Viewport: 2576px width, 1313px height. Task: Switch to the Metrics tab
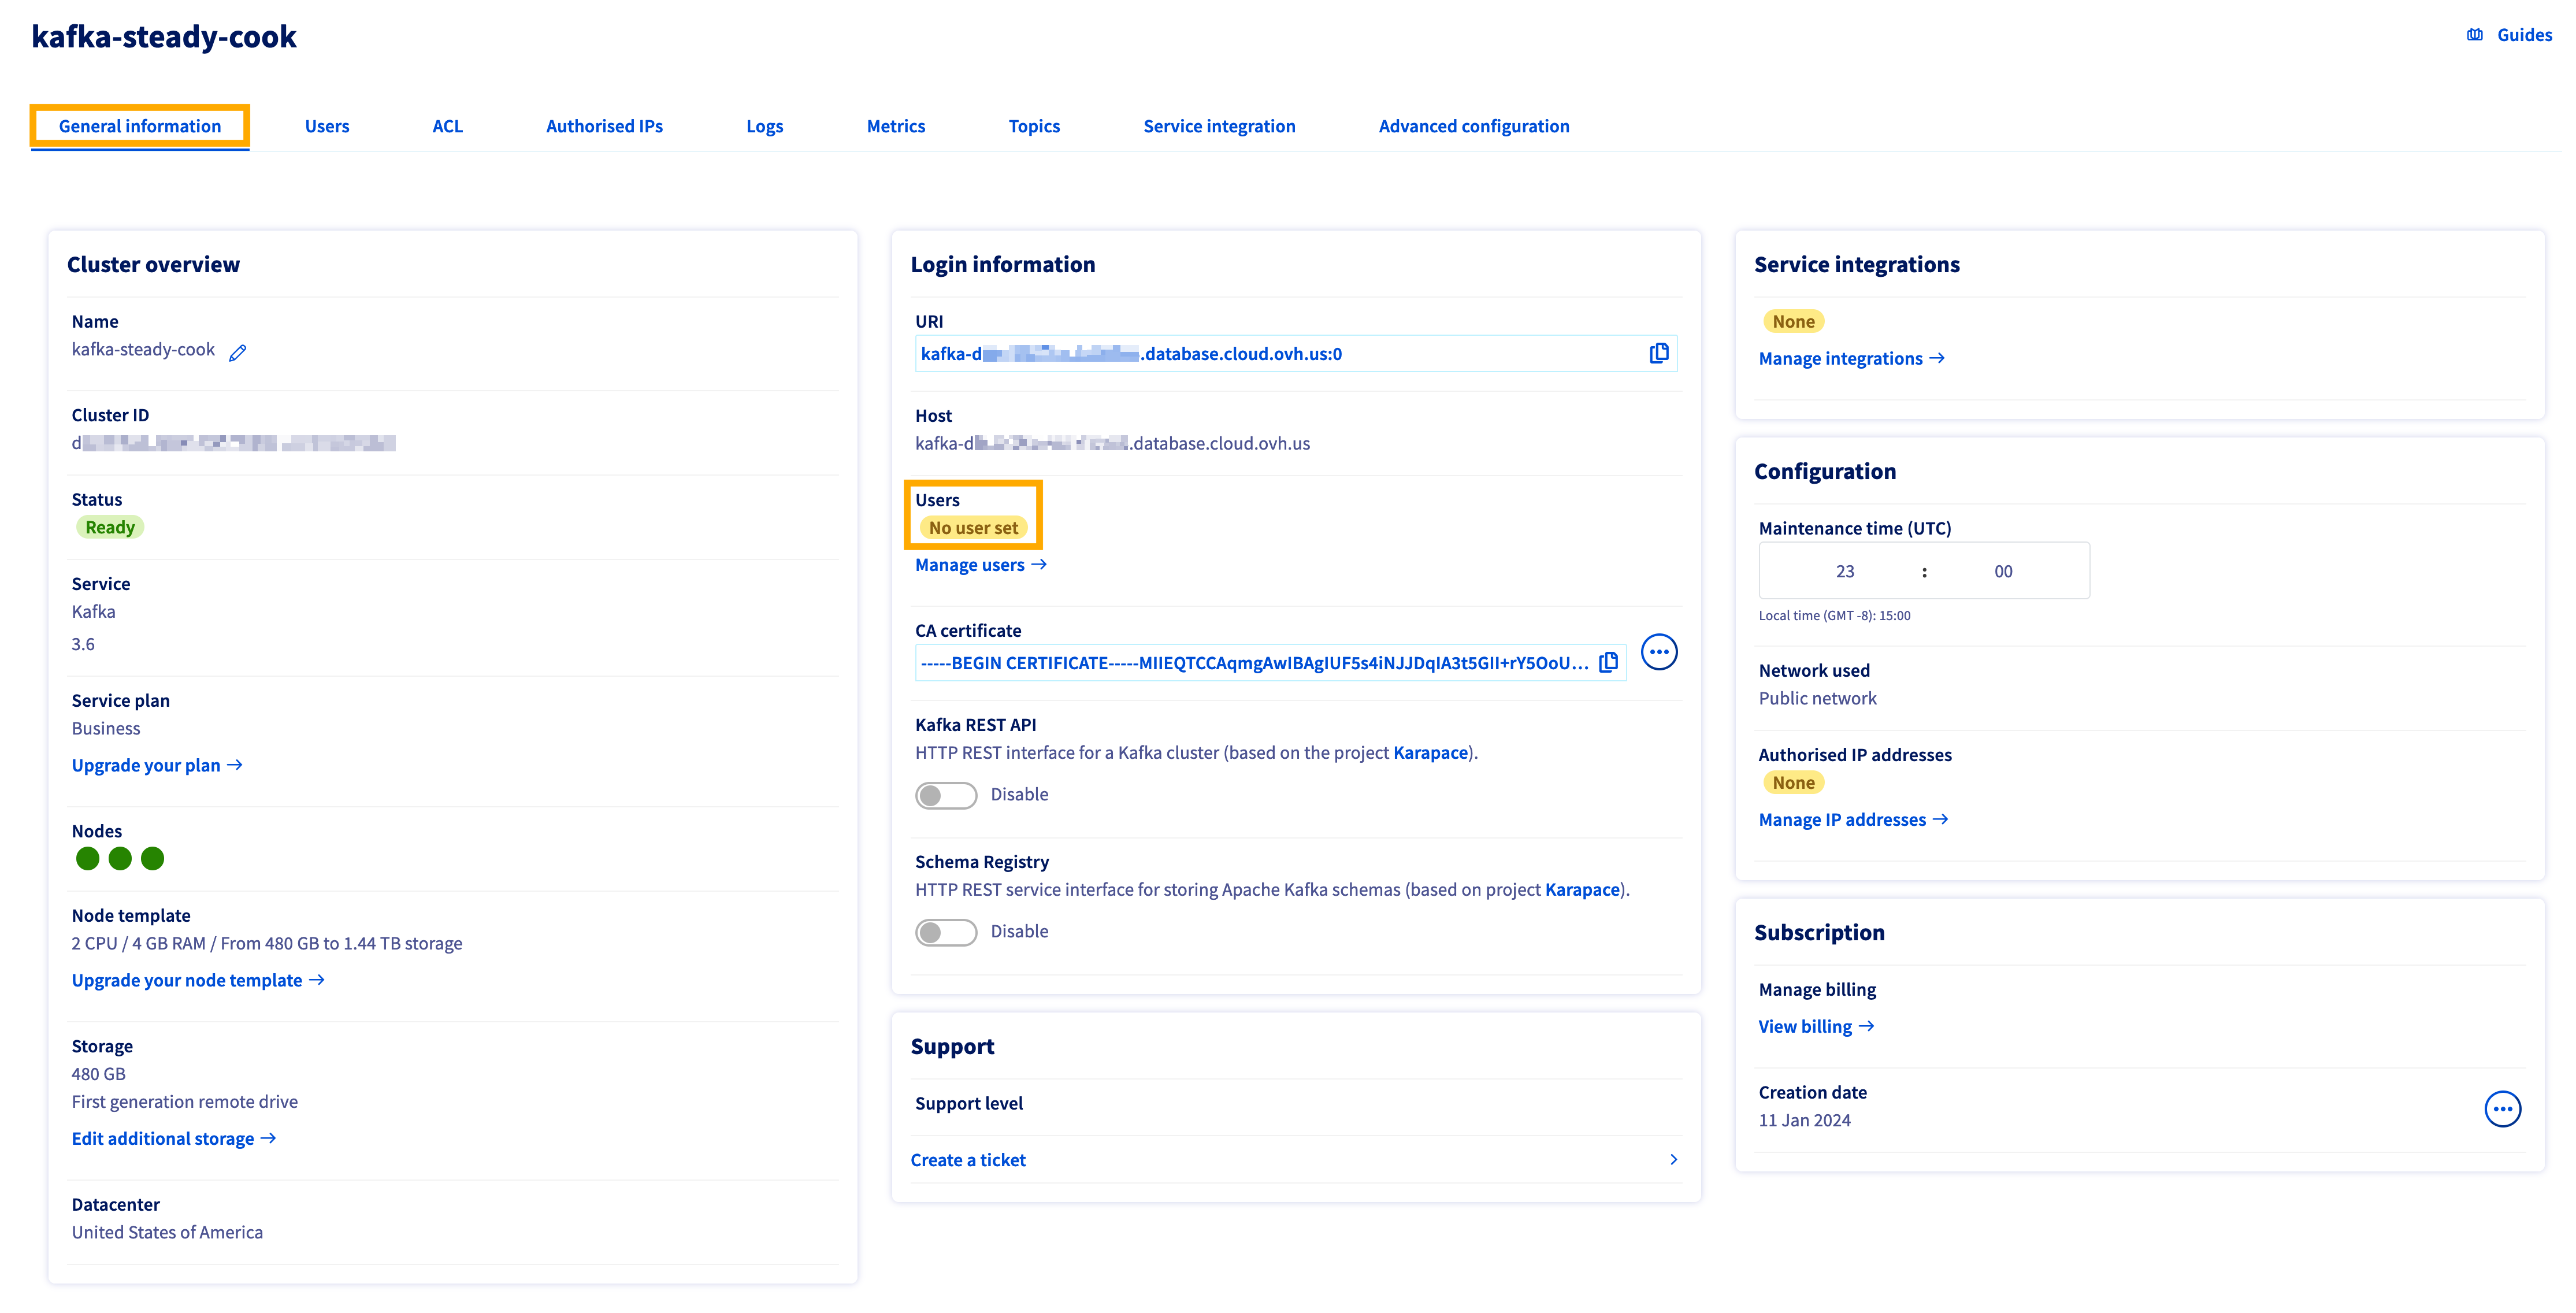(x=896, y=126)
